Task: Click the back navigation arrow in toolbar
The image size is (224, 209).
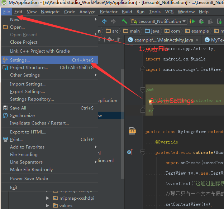Action: [104, 21]
